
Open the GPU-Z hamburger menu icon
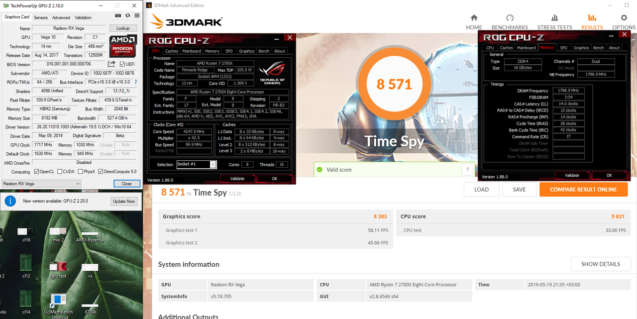pos(137,16)
